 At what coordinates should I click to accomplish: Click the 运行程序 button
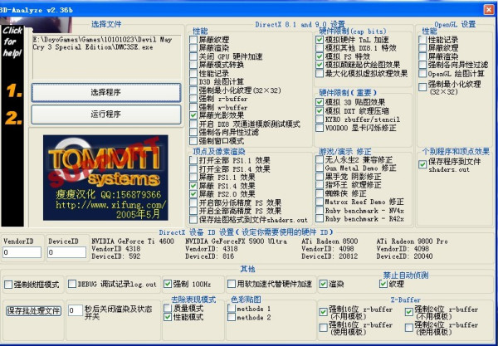tap(106, 115)
